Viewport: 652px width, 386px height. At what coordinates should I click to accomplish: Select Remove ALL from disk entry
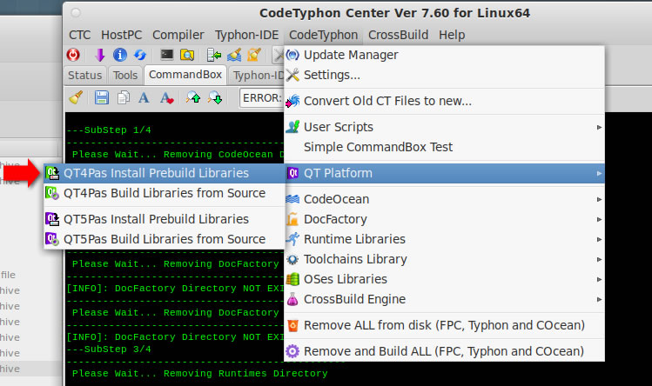pyautogui.click(x=444, y=325)
